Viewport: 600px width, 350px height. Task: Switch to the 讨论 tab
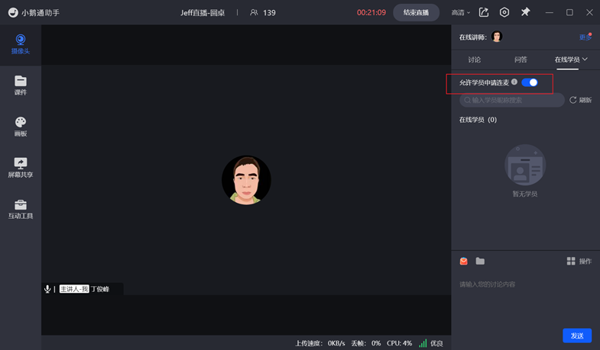475,59
